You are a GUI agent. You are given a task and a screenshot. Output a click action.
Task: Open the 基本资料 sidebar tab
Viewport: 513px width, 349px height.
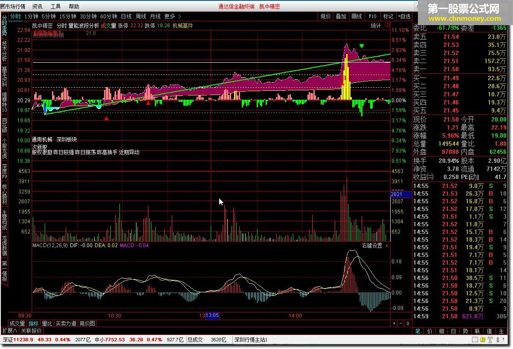pos(4,77)
